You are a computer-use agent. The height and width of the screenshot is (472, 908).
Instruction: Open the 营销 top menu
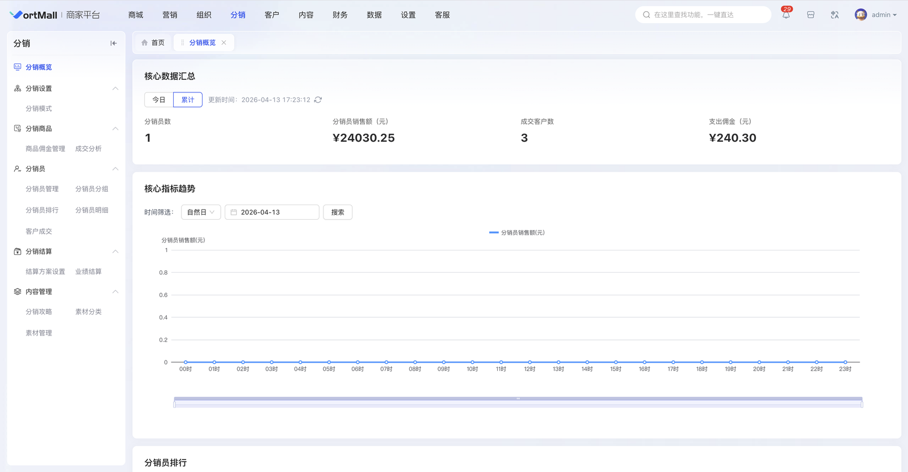pos(170,15)
